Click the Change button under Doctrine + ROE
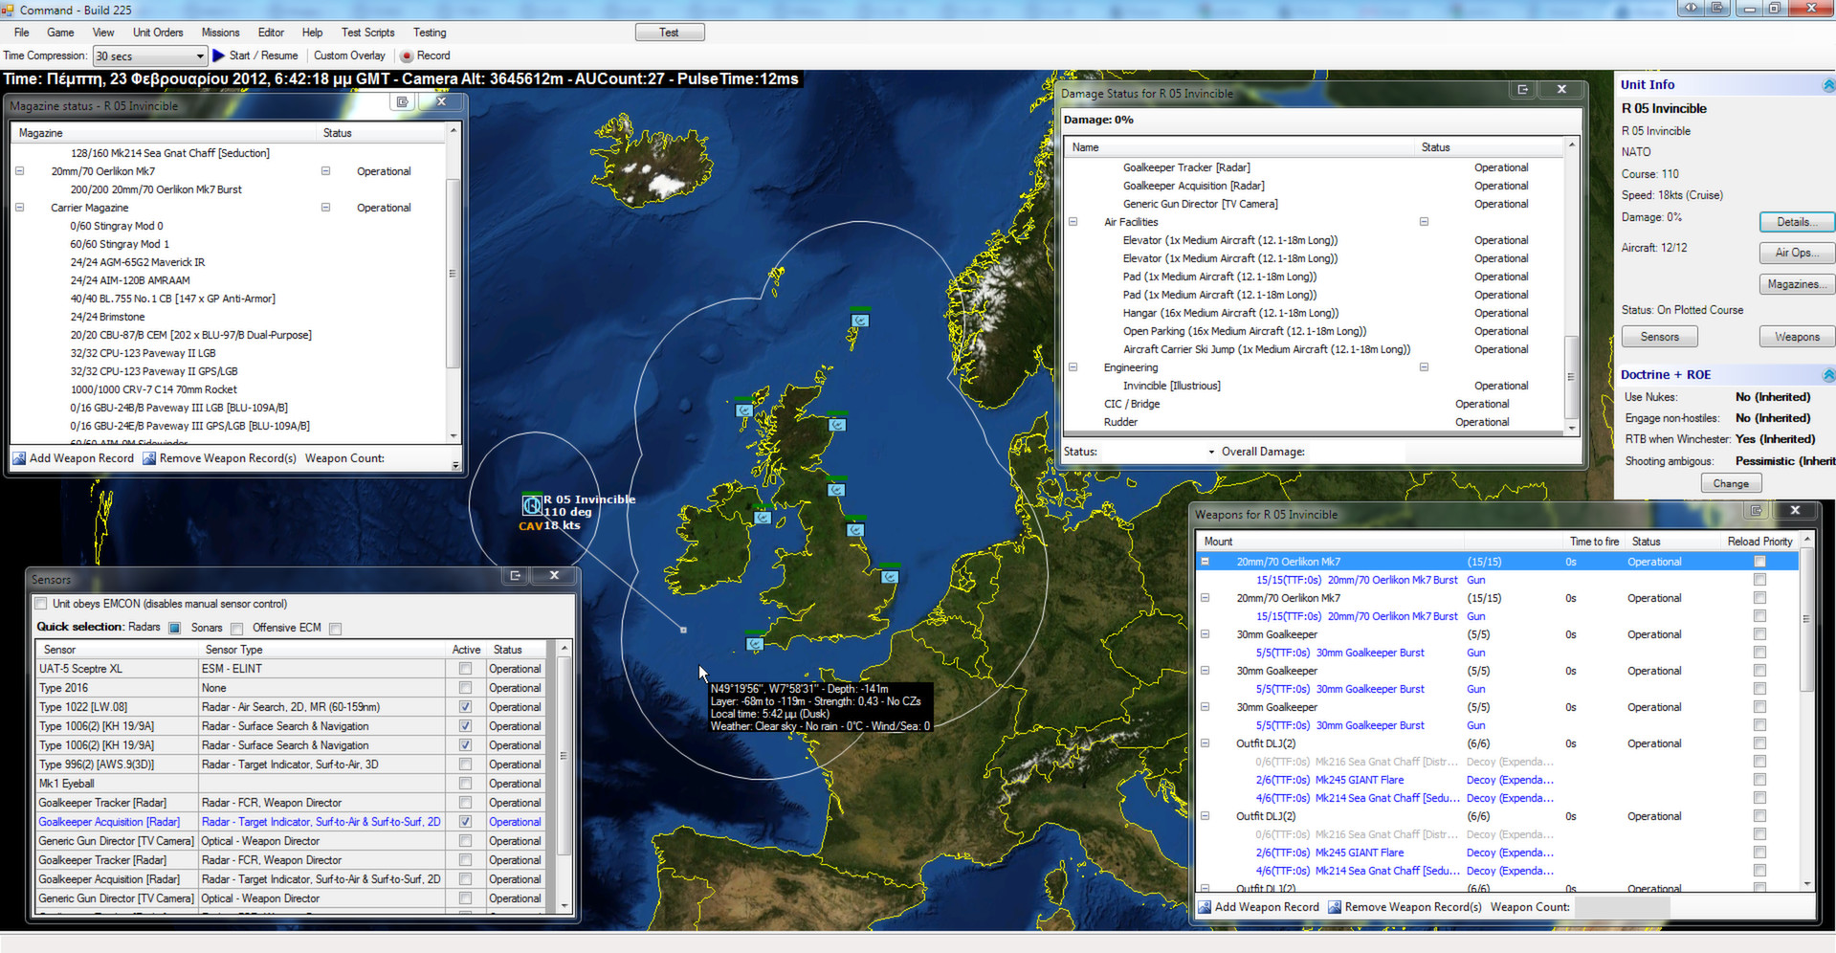The image size is (1836, 953). [x=1732, y=483]
